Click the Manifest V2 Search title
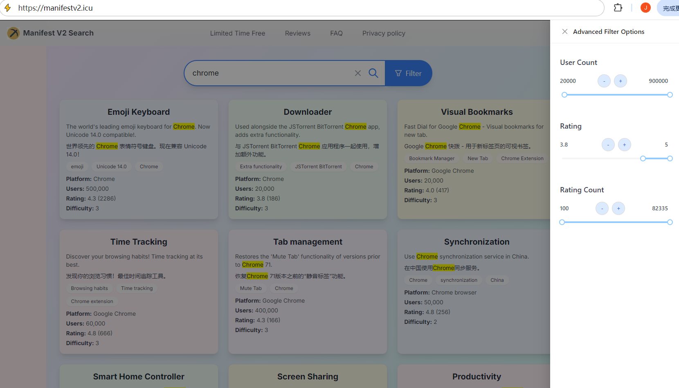Viewport: 679px width, 388px height. pos(58,33)
